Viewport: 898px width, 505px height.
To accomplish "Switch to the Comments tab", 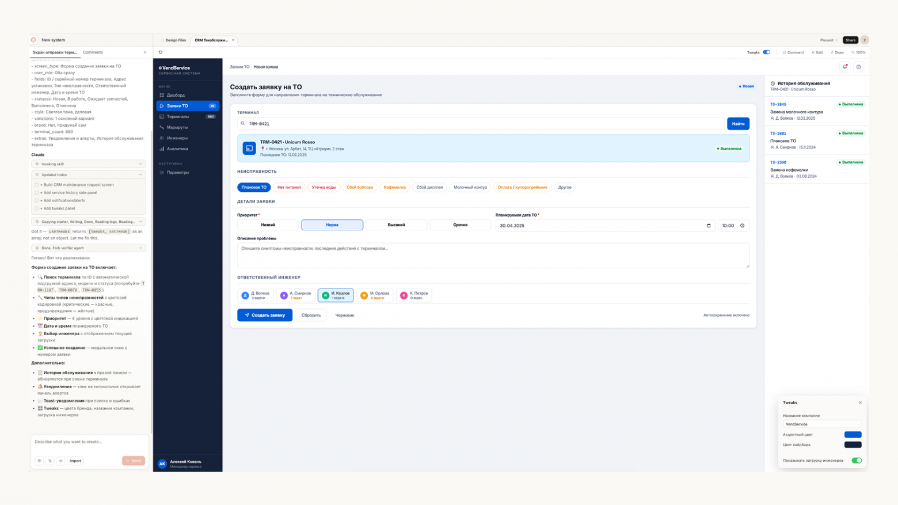I will (93, 52).
